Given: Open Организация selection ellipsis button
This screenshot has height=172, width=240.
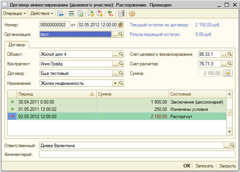Looking at the screenshot, I should pos(115,34).
